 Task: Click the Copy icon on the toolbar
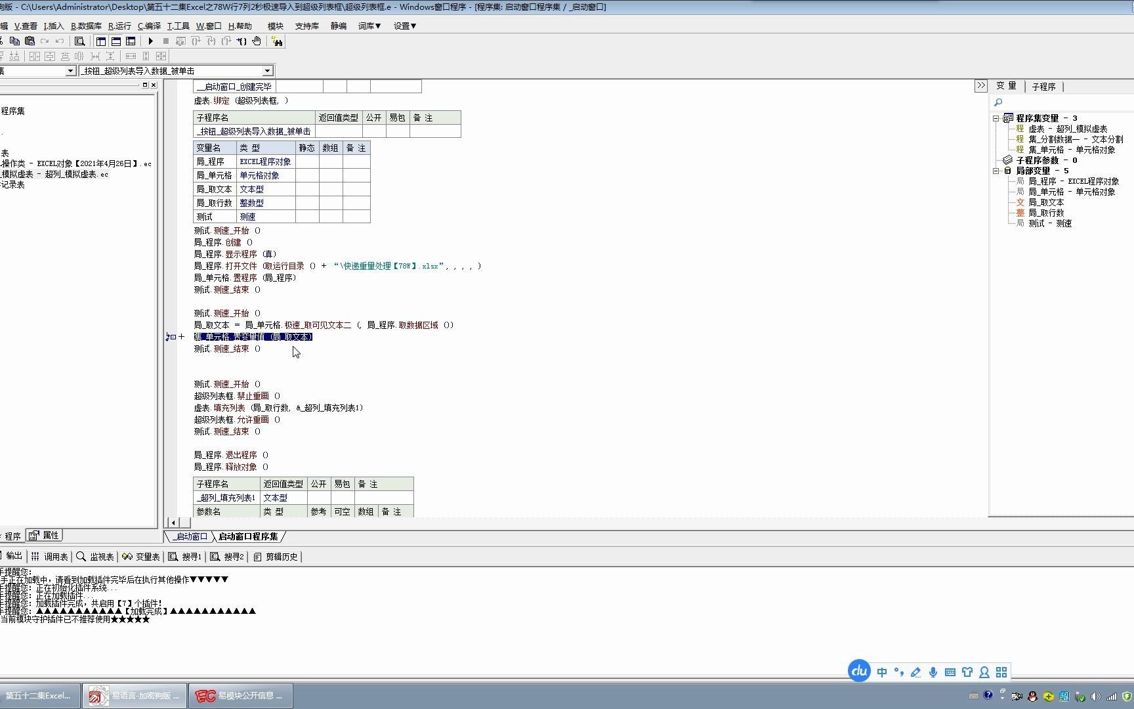click(x=15, y=41)
